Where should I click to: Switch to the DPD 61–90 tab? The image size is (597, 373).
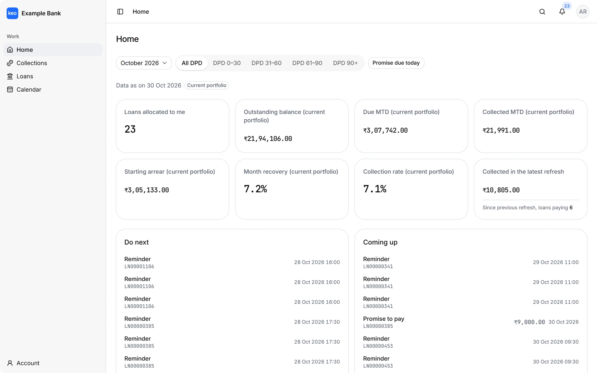pos(307,63)
